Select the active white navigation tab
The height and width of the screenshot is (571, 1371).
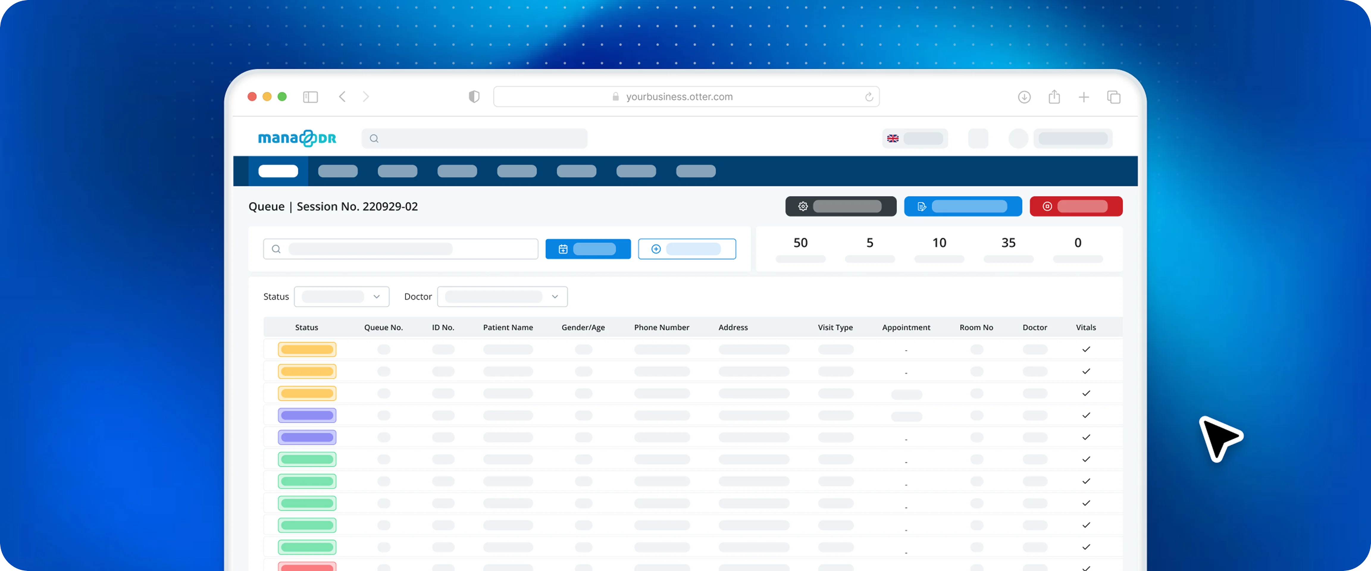pos(278,171)
